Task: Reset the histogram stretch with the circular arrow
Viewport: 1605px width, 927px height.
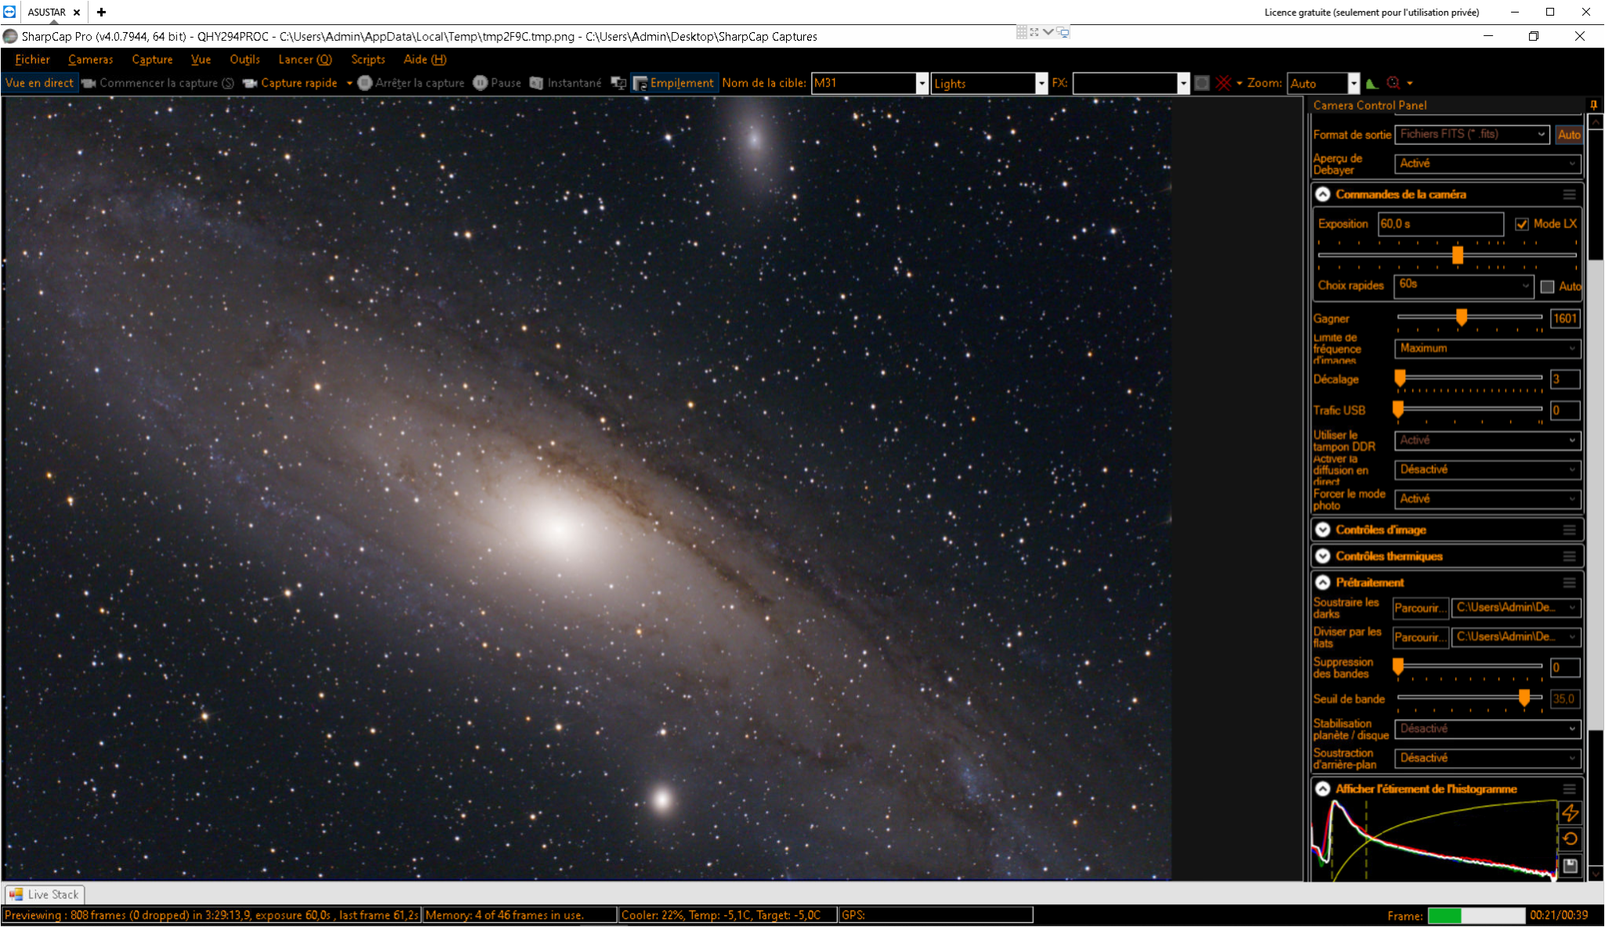Action: click(x=1570, y=839)
